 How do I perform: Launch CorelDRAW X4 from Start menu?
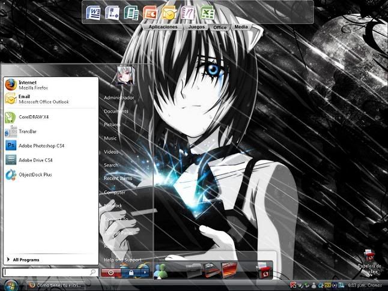tap(50, 117)
